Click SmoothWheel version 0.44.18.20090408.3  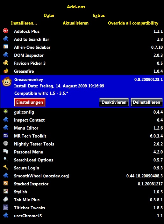(145, 176)
